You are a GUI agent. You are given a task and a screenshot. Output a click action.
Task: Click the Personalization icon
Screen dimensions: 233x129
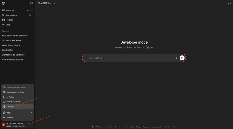[4, 102]
